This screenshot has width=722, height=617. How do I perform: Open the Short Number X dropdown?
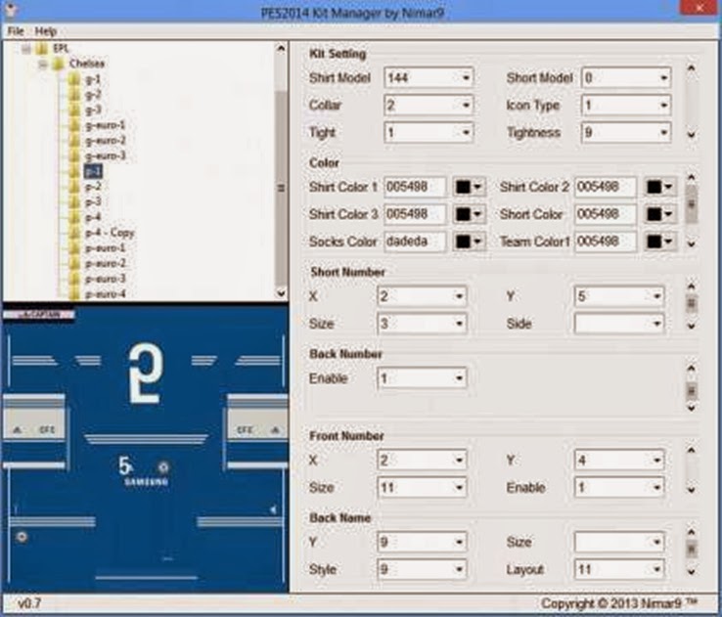pos(422,296)
